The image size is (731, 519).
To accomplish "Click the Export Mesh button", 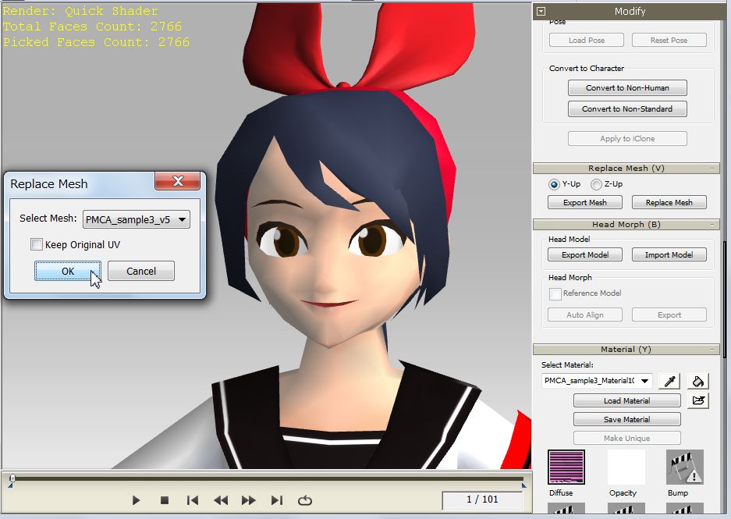I will click(584, 202).
